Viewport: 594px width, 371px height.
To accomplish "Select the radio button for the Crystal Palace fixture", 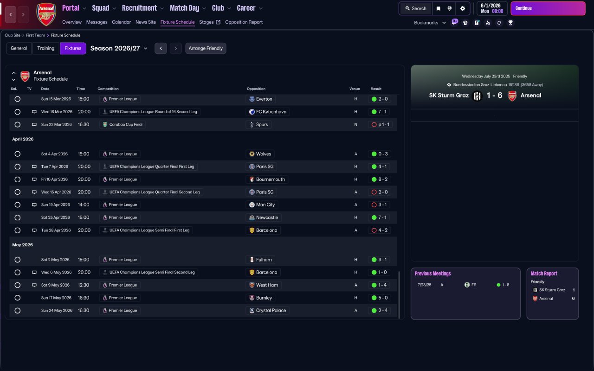I will point(18,311).
